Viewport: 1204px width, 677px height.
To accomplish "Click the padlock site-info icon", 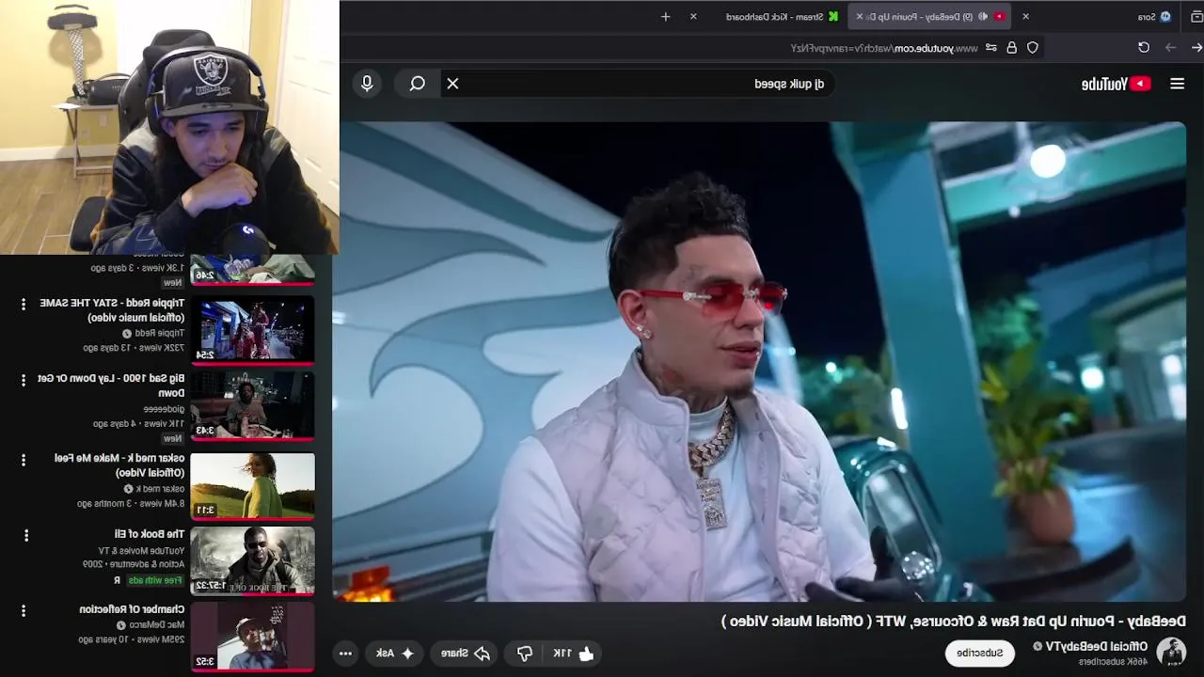I will coord(1012,47).
